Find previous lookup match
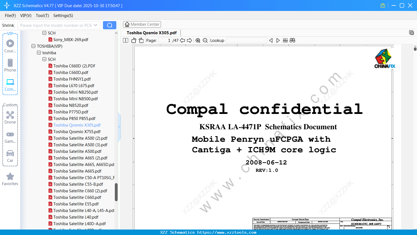The width and height of the screenshot is (417, 235). point(271,41)
